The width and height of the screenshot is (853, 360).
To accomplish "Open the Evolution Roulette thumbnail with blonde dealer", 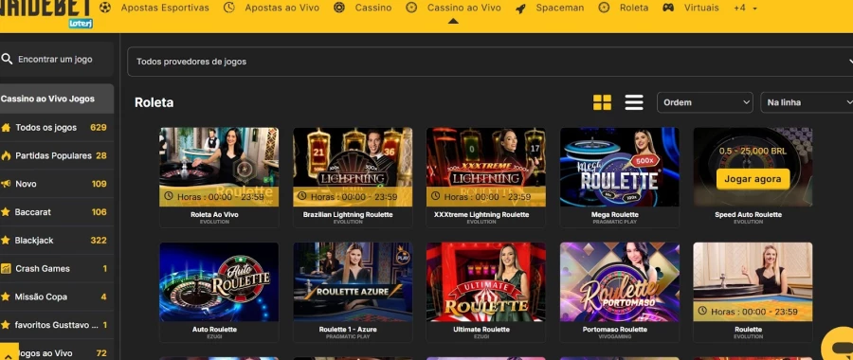I will [753, 281].
